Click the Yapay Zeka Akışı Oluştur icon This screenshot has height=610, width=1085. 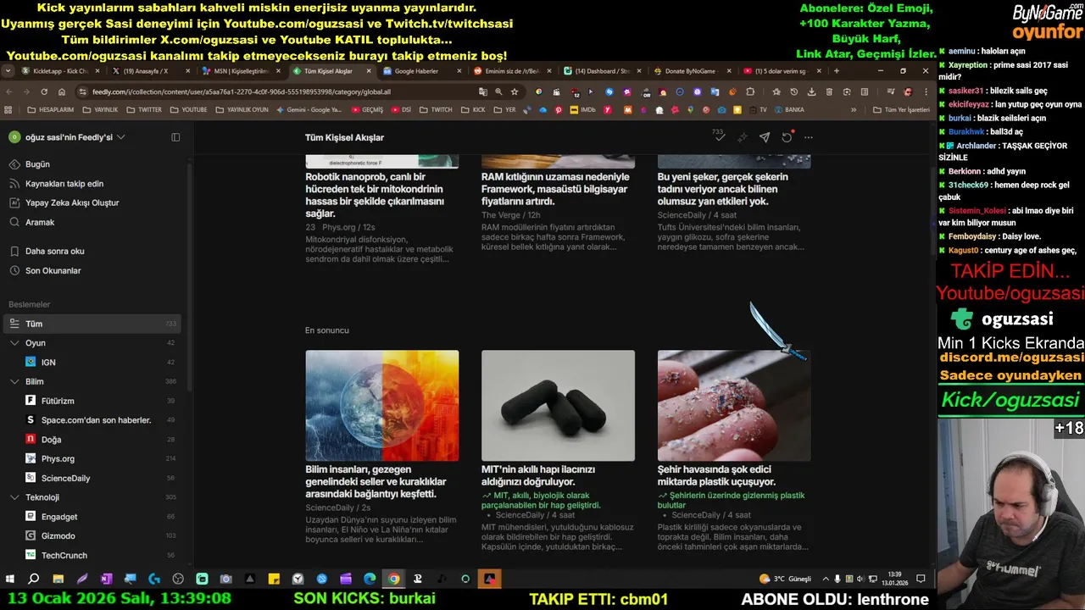click(x=14, y=202)
